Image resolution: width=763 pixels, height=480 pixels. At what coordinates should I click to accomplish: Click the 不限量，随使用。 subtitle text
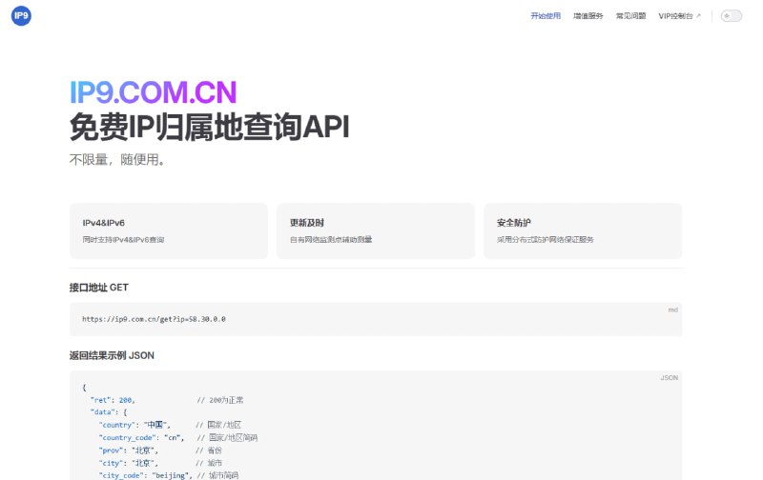(x=117, y=160)
